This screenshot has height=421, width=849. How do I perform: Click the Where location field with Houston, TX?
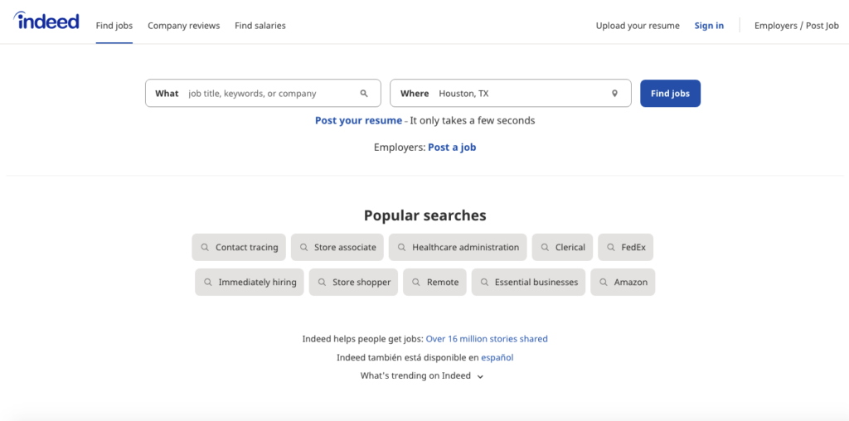tap(518, 94)
